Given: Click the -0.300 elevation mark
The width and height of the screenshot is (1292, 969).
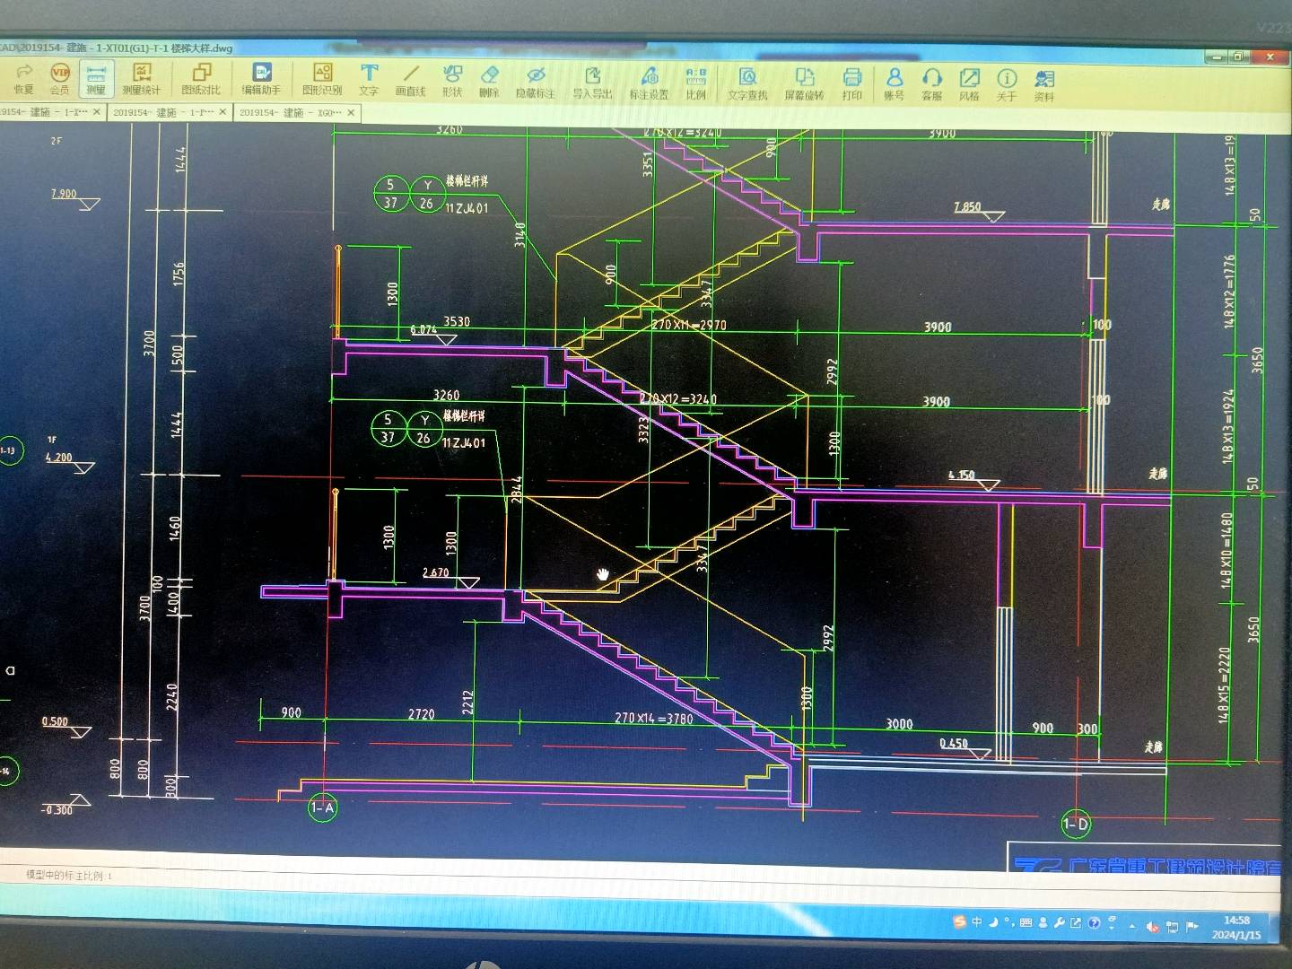Looking at the screenshot, I should (57, 810).
